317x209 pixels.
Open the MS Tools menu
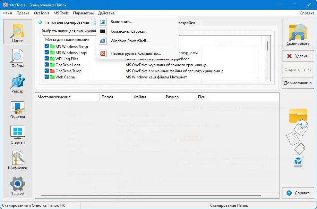click(61, 13)
